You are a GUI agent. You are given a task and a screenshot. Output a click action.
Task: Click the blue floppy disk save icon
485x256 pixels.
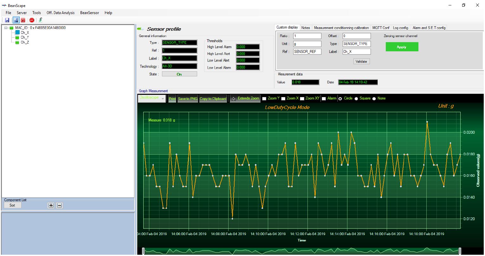pyautogui.click(x=7, y=20)
